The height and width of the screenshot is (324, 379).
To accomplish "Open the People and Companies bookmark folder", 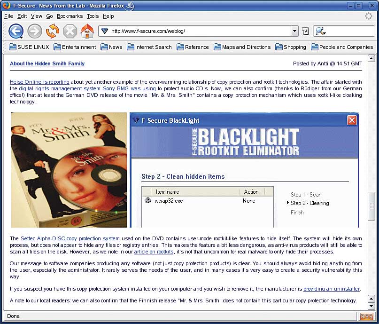I will 342,47.
